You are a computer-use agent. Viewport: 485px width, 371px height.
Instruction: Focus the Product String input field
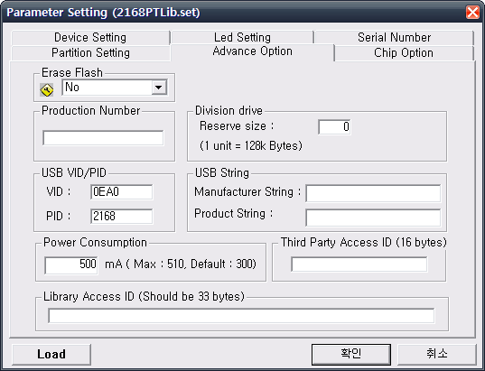[373, 218]
